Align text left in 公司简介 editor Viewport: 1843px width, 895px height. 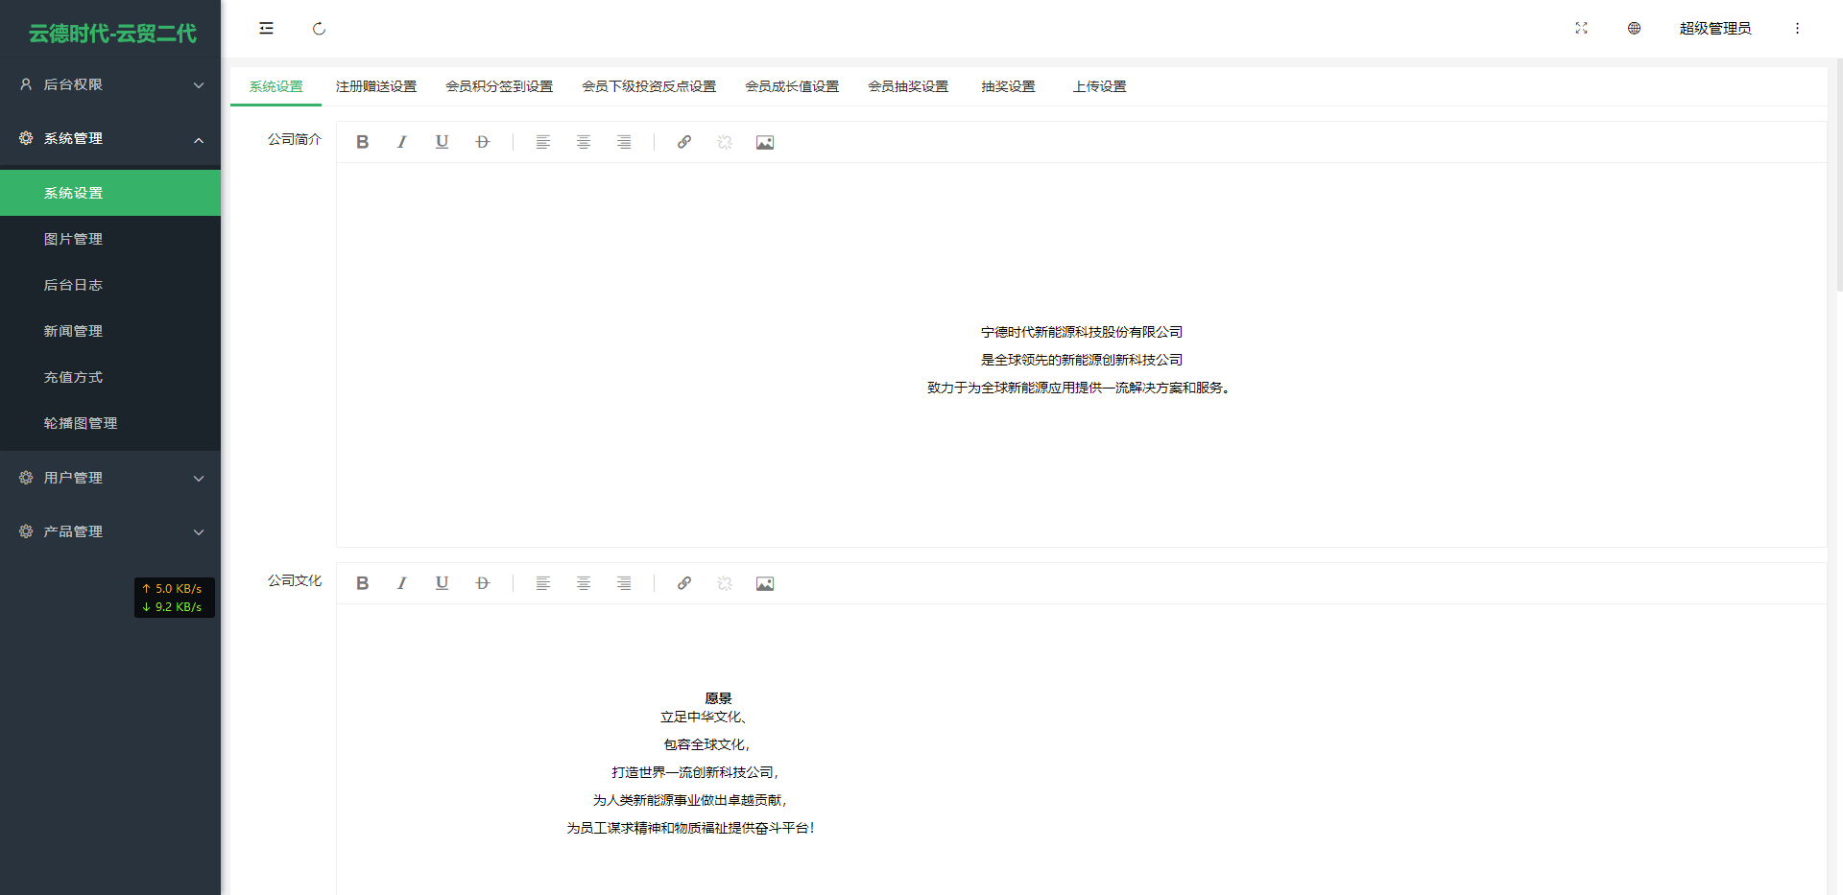click(x=543, y=142)
